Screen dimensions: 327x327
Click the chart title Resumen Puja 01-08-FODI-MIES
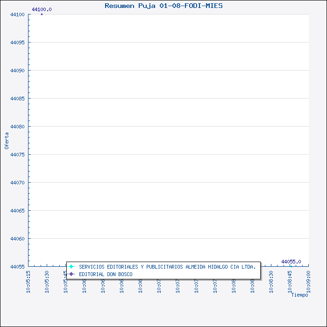pyautogui.click(x=163, y=6)
